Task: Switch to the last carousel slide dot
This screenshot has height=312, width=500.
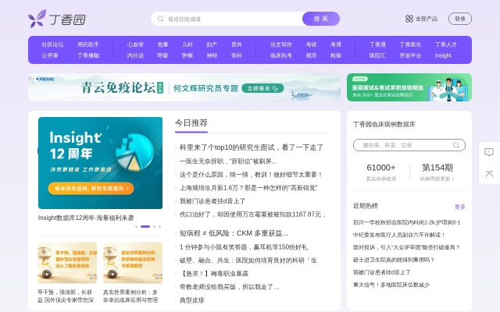Action: pyautogui.click(x=159, y=226)
